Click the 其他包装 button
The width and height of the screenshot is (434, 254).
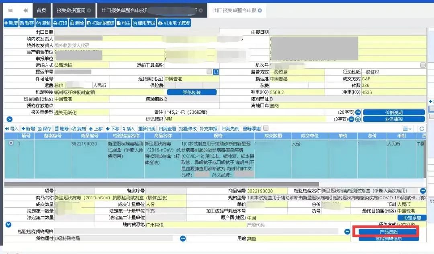pyautogui.click(x=192, y=92)
